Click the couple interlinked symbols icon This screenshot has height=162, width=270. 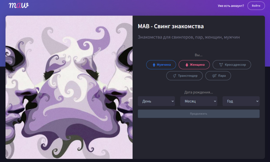pos(214,76)
